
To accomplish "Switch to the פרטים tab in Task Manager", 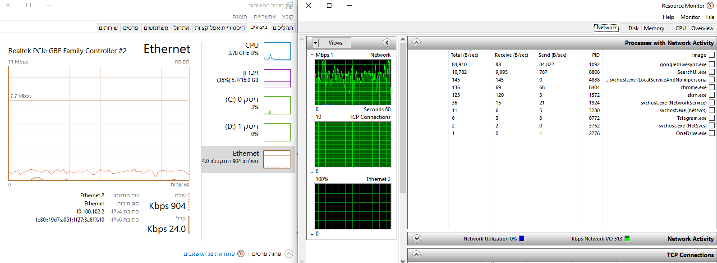I will tap(131, 27).
